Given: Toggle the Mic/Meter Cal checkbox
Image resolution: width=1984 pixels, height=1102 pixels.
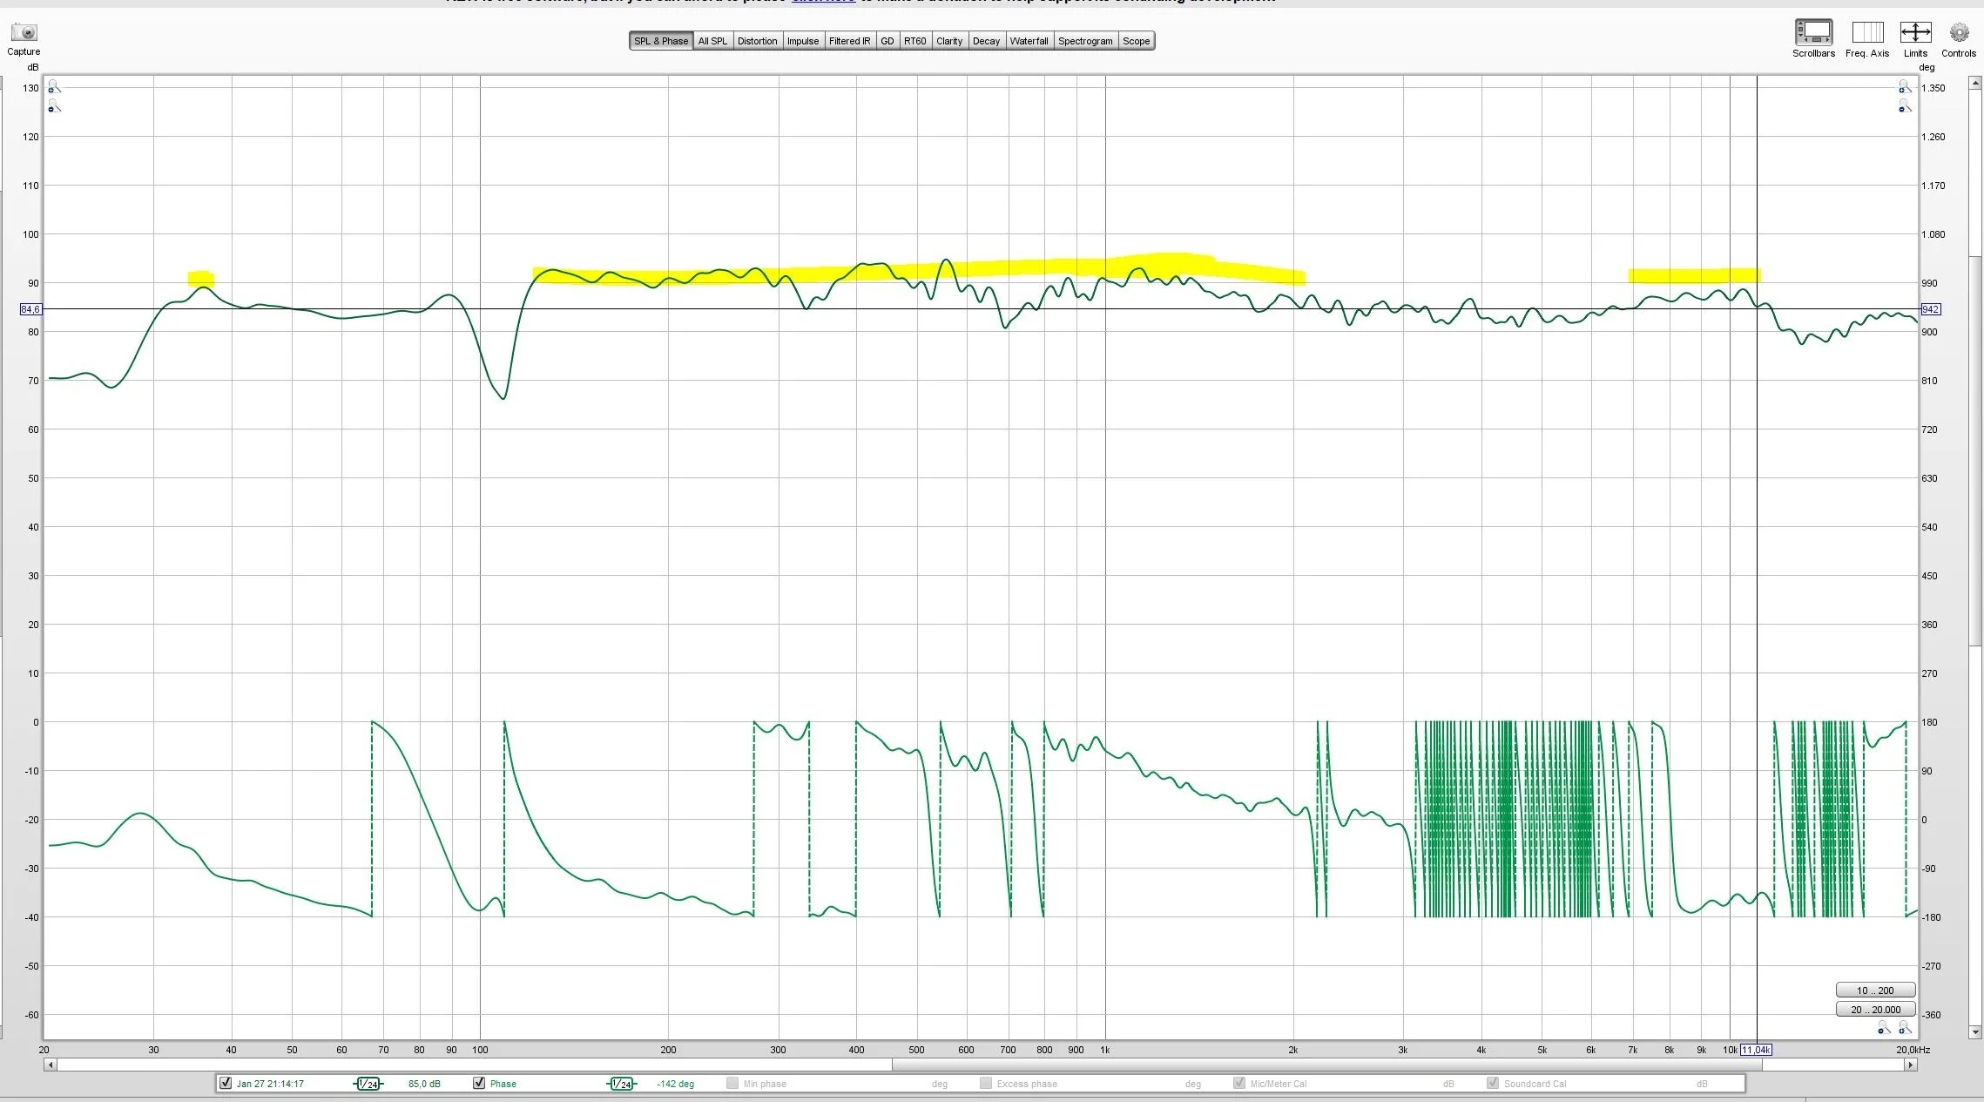Looking at the screenshot, I should (x=1239, y=1083).
